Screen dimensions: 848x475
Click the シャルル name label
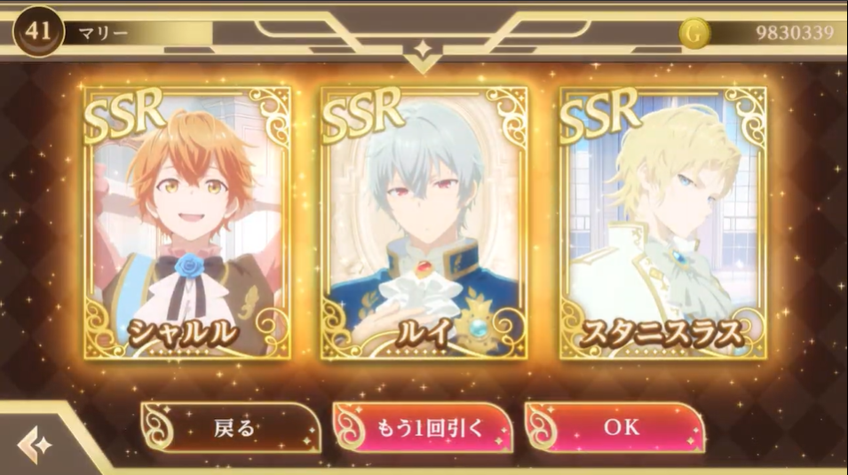coord(183,333)
